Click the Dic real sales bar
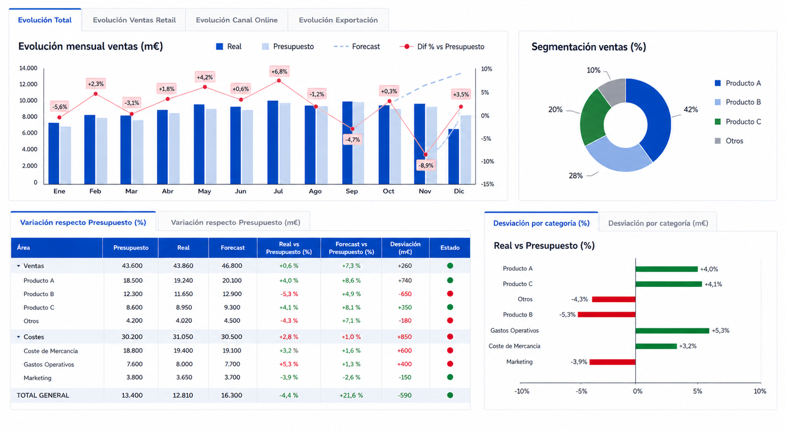The height and width of the screenshot is (433, 786). pos(454,157)
